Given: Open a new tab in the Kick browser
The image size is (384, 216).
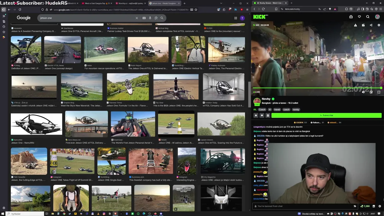Looking at the screenshot, I should (x=291, y=3).
